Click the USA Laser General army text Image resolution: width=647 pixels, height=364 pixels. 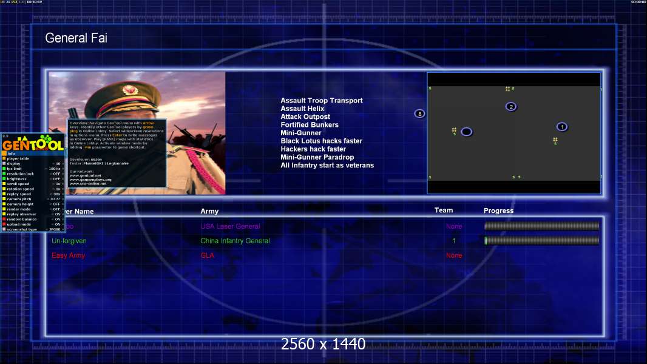[x=230, y=226]
